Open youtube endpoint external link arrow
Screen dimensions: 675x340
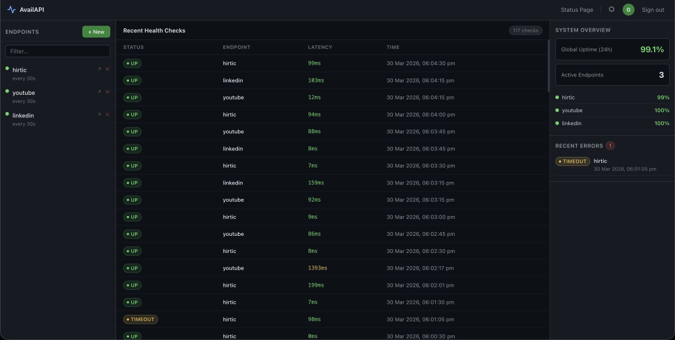(99, 92)
